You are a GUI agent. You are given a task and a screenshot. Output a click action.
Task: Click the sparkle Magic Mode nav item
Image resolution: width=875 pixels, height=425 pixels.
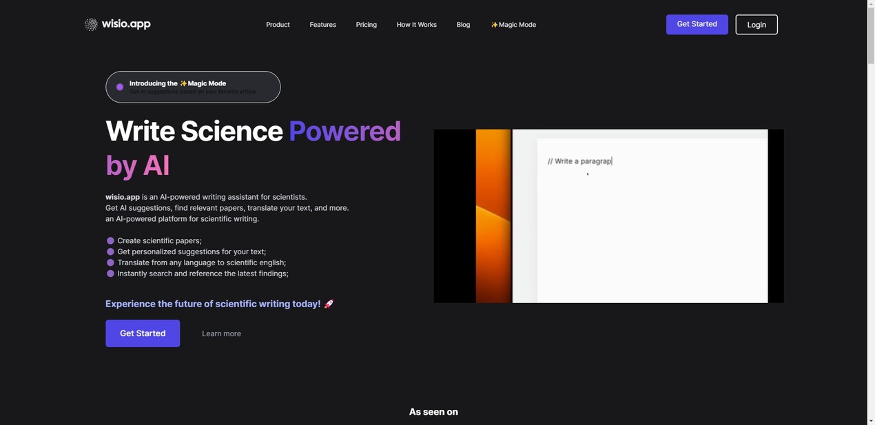(x=513, y=25)
